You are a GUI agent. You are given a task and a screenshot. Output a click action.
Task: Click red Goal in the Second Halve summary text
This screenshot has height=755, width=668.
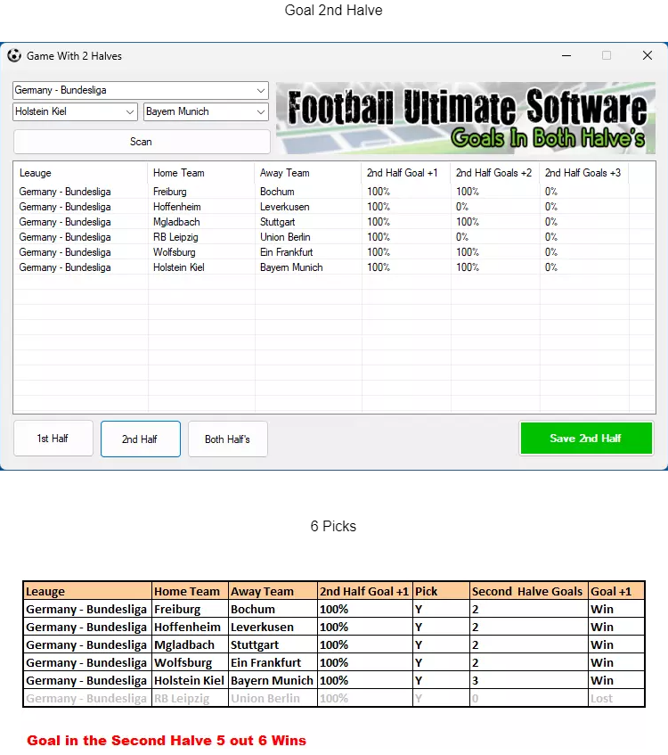167,740
